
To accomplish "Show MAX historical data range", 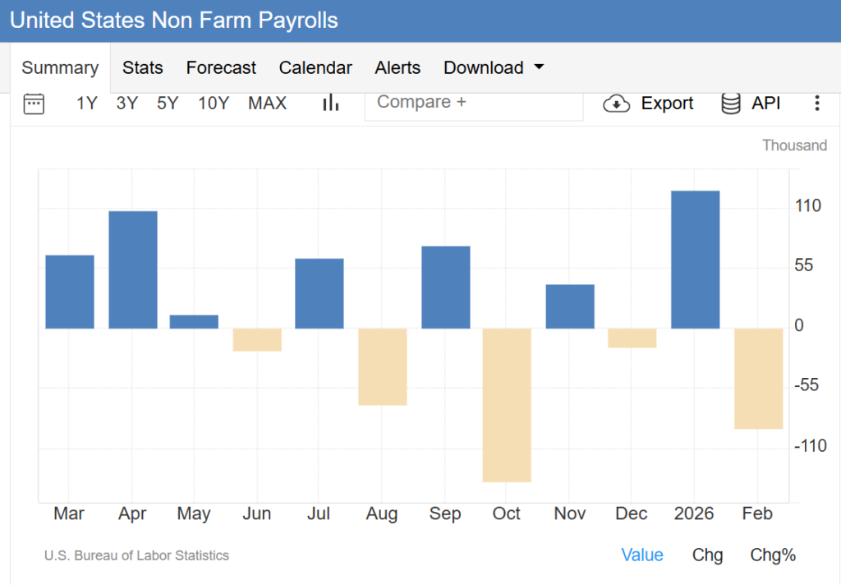I will click(x=267, y=104).
